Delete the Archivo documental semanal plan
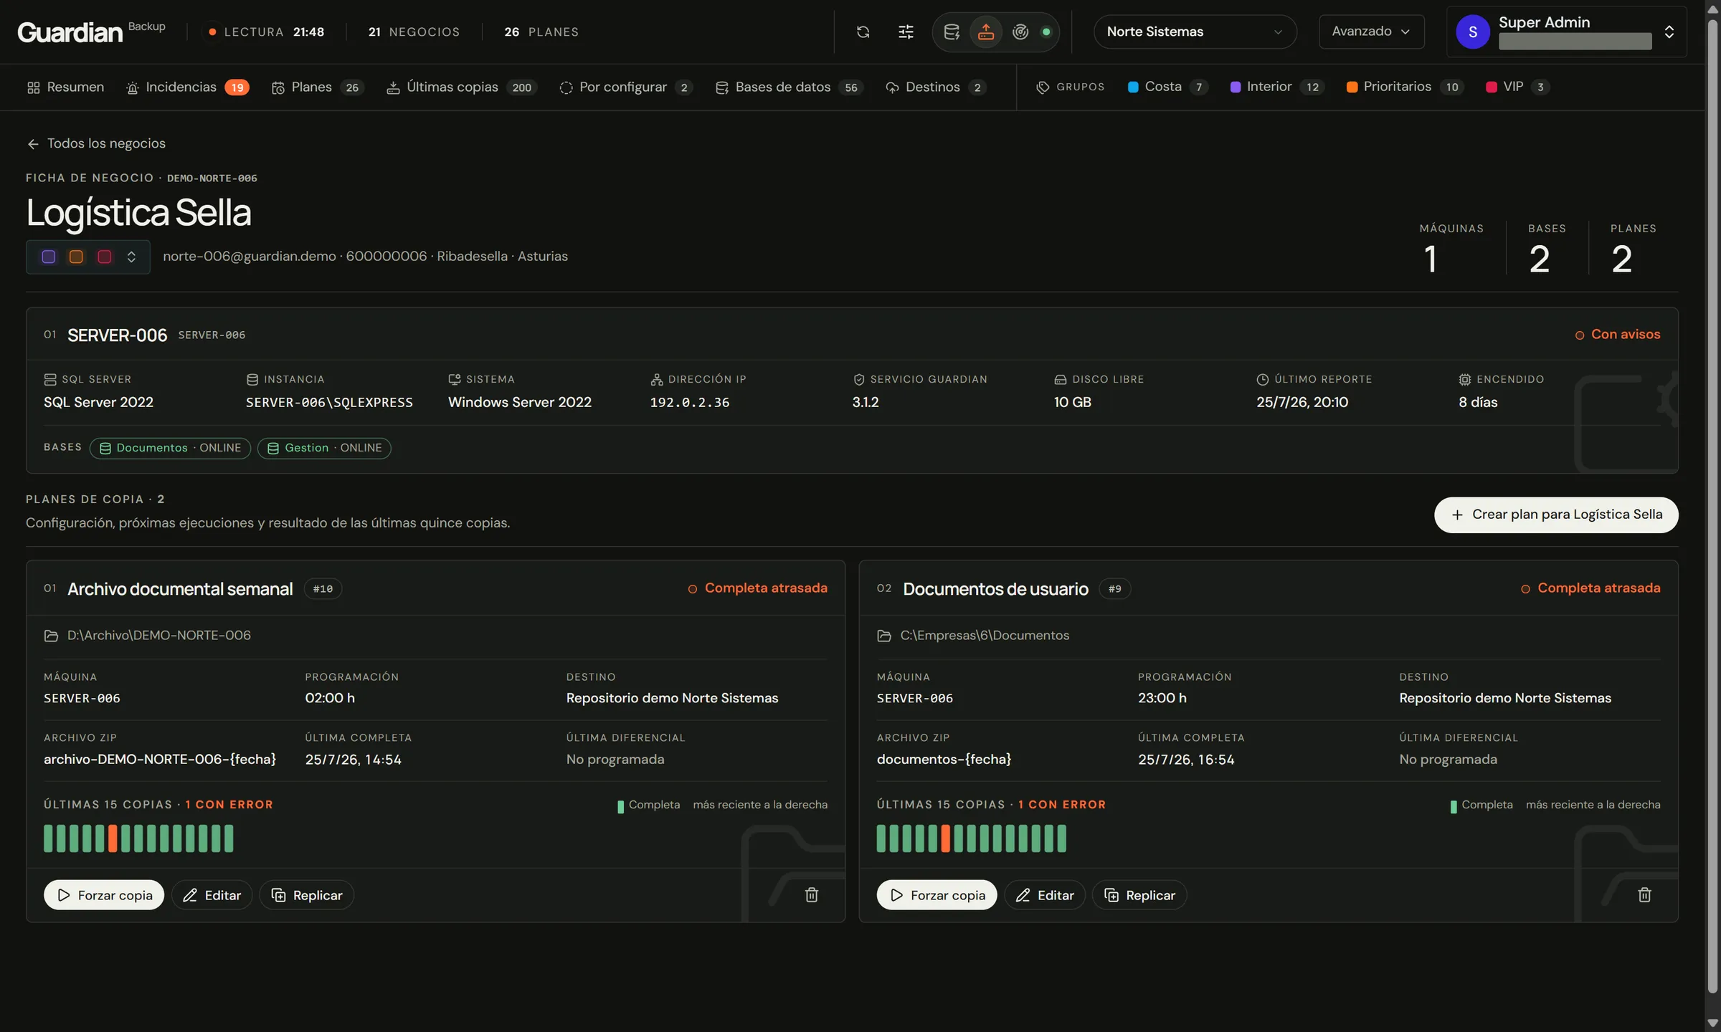This screenshot has width=1721, height=1032. (812, 894)
